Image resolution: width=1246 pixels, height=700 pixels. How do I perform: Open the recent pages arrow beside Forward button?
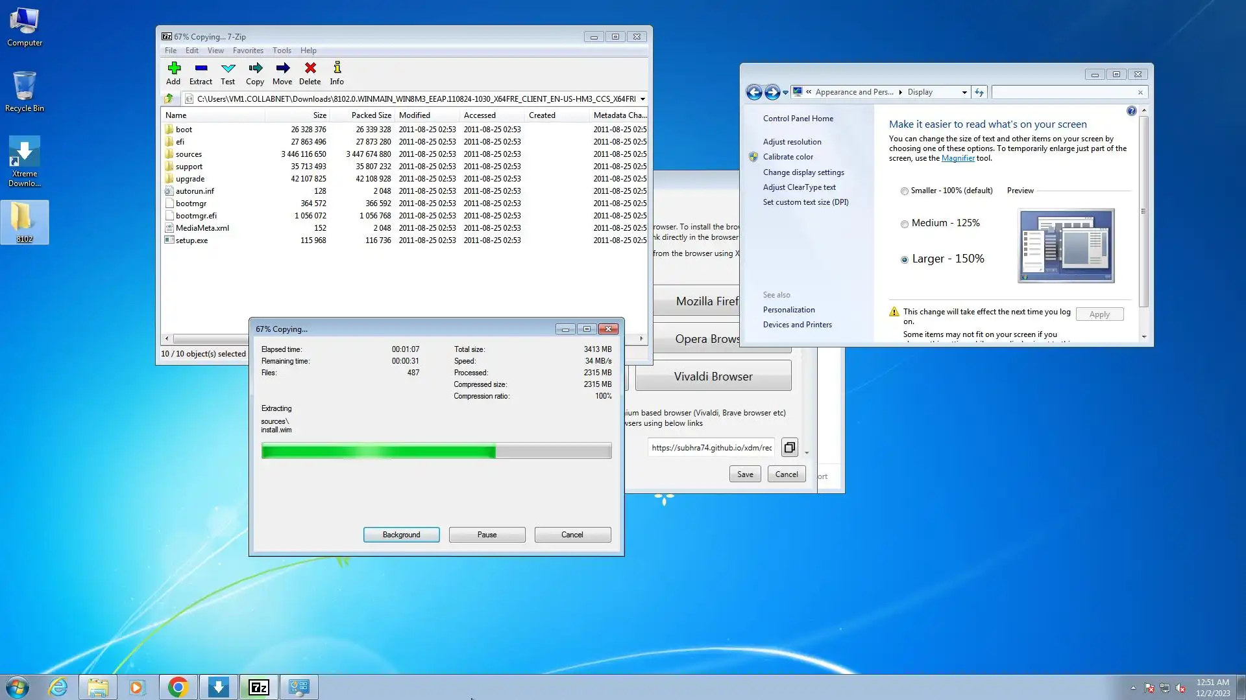pyautogui.click(x=785, y=93)
